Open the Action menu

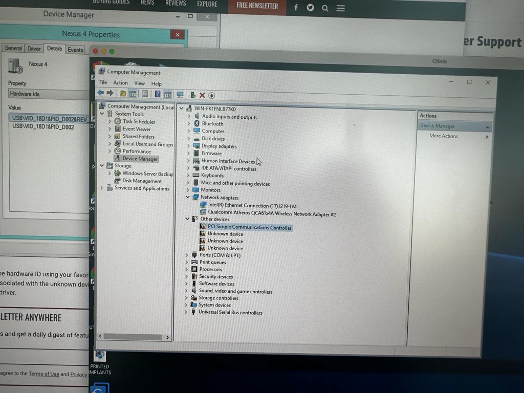click(x=120, y=82)
